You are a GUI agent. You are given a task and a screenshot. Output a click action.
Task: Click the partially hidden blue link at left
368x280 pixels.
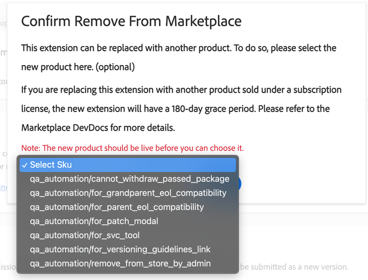[x=3, y=187]
